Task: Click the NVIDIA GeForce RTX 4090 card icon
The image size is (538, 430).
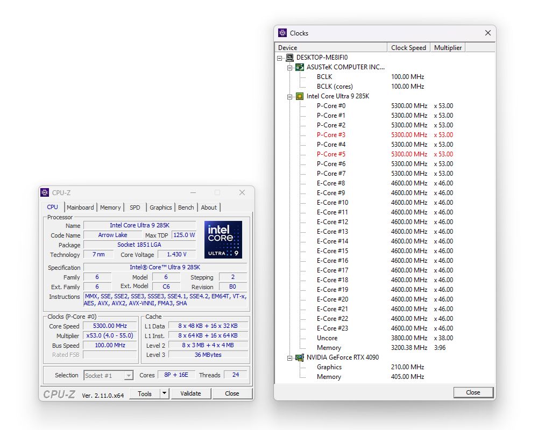Action: [x=300, y=357]
